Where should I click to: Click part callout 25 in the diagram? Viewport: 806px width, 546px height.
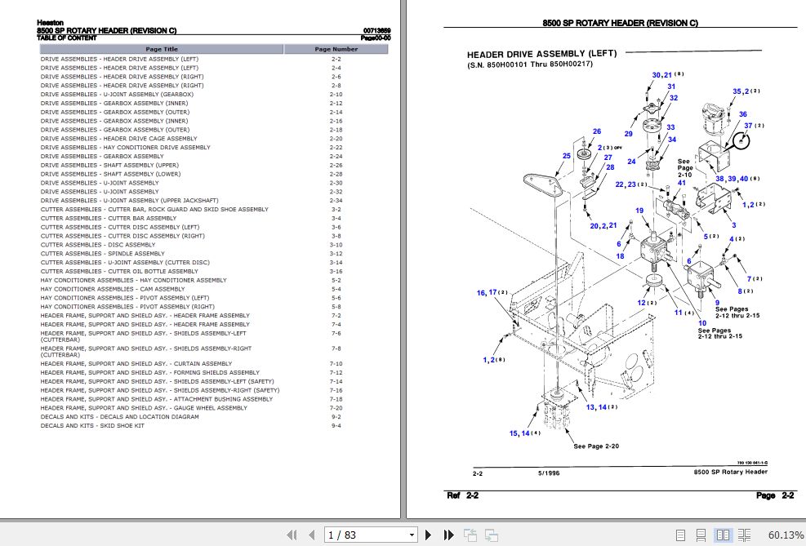point(567,156)
